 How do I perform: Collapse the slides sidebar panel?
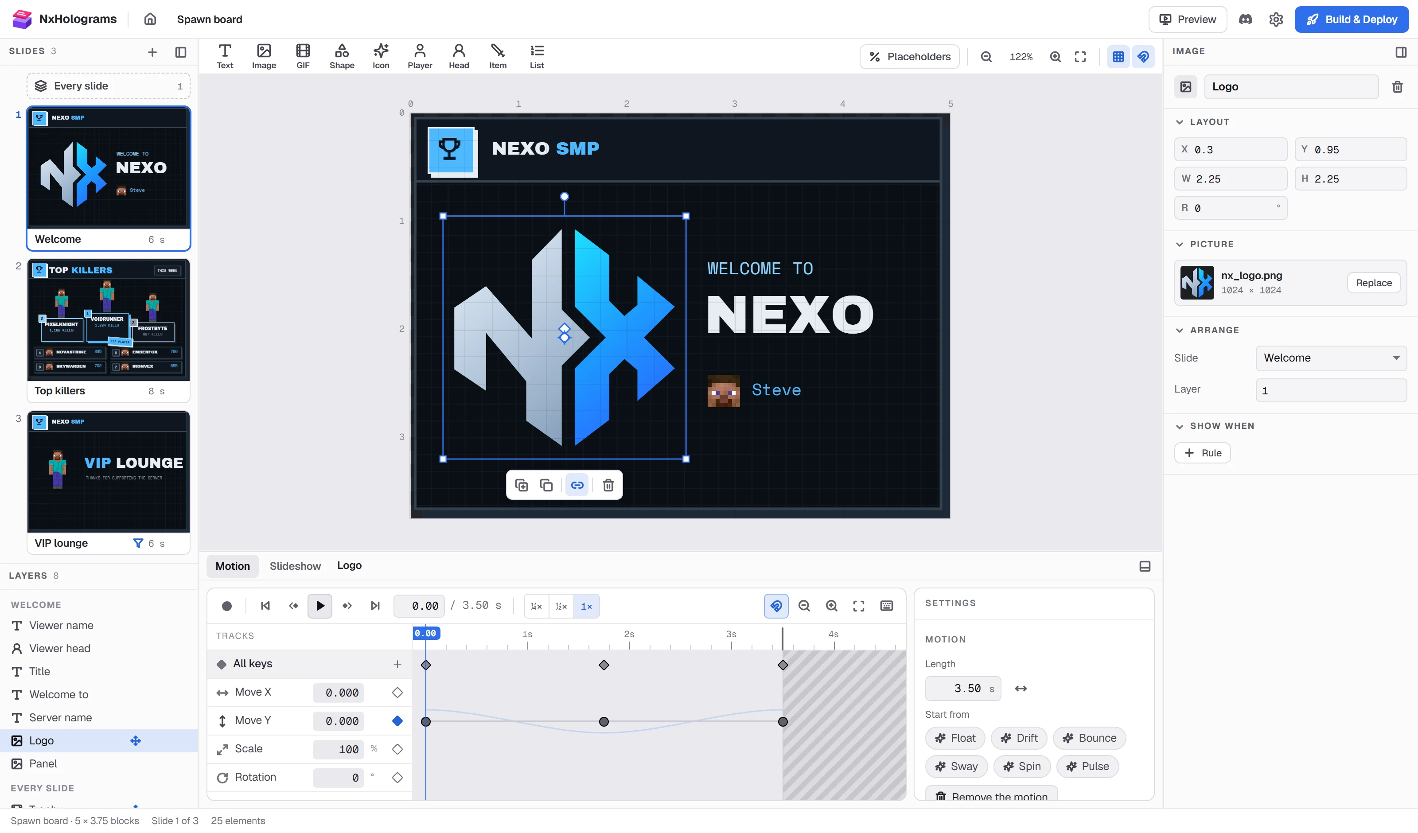[x=181, y=52]
